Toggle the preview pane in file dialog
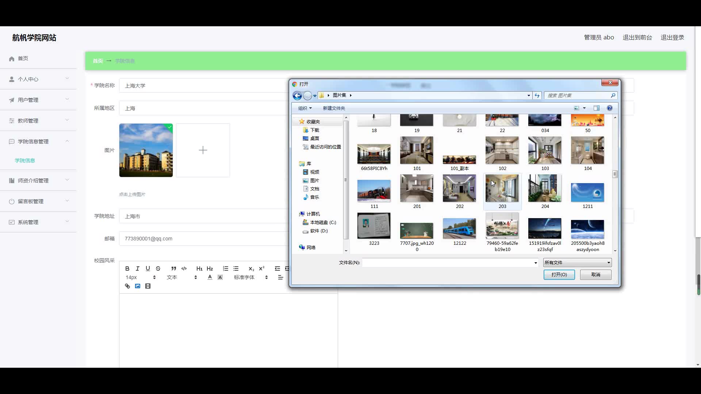The width and height of the screenshot is (701, 394). [596, 108]
